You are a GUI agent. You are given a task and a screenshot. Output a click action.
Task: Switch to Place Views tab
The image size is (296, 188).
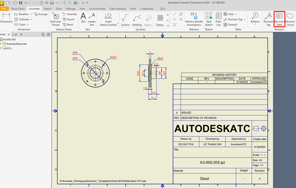click(x=18, y=9)
